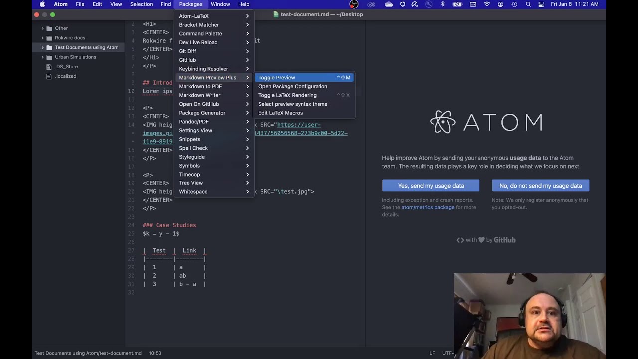Expand Test Documents using Atom chevron
Viewport: 638px width, 359px height.
click(x=42, y=47)
